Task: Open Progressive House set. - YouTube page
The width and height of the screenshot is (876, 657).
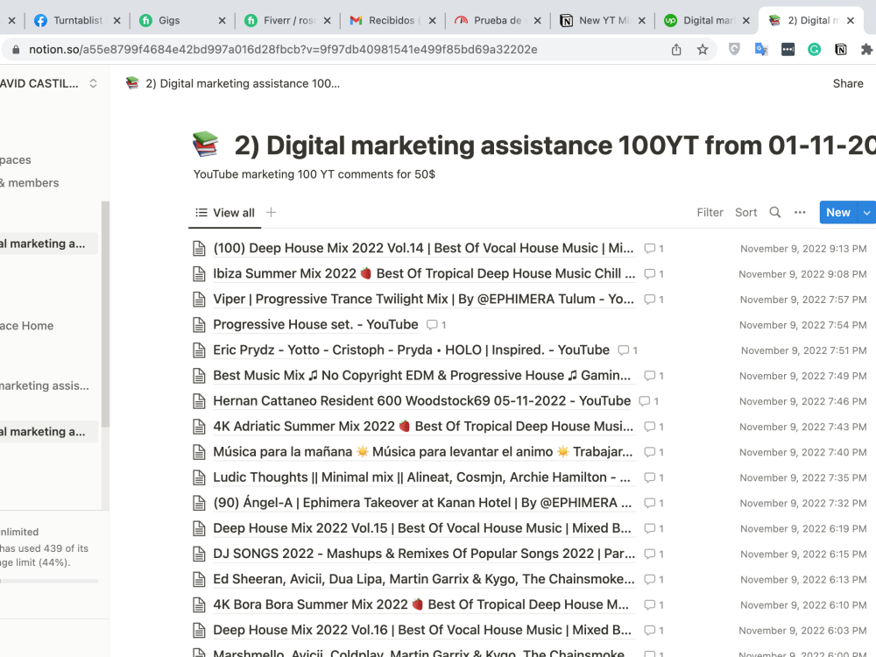Action: [315, 325]
